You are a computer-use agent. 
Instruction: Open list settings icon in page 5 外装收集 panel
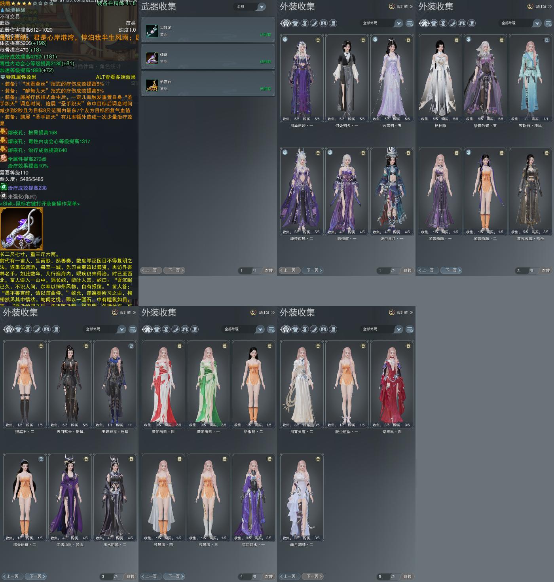[410, 329]
